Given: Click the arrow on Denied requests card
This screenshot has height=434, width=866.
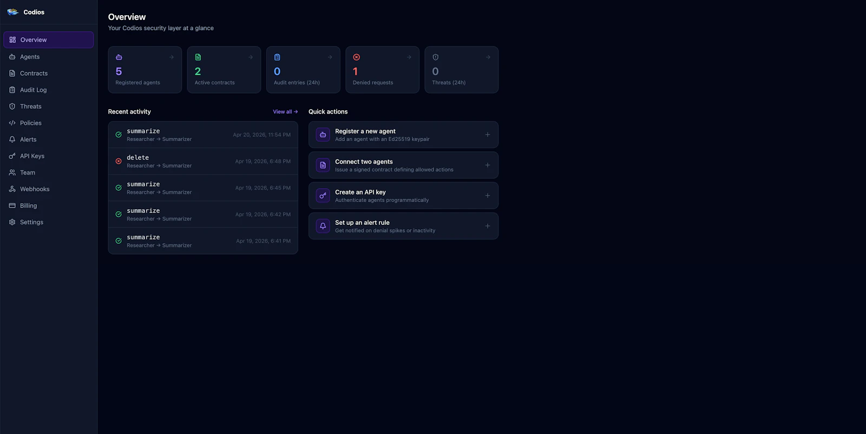Looking at the screenshot, I should (409, 57).
